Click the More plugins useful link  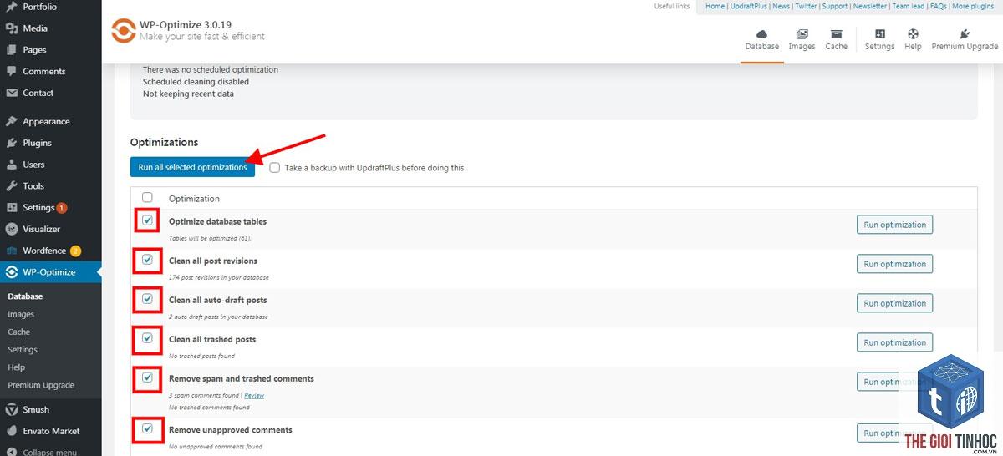tap(973, 6)
